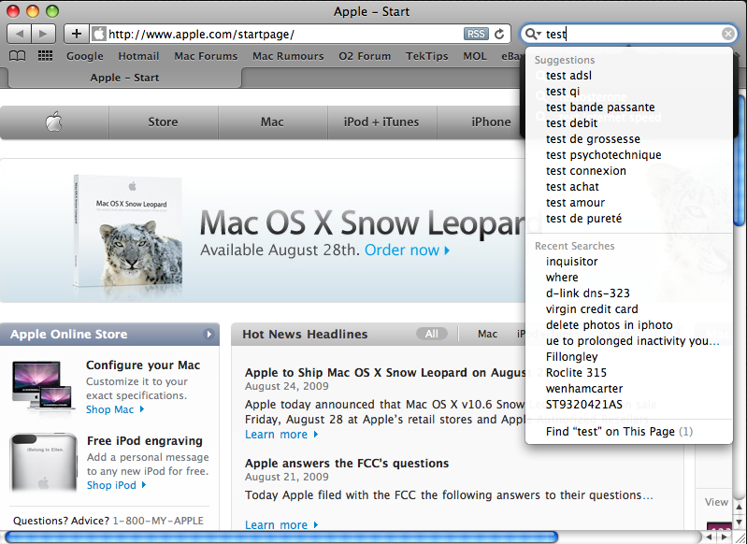Viewport: 747px width, 544px height.
Task: Select recent search virgin credit card
Action: 629,309
